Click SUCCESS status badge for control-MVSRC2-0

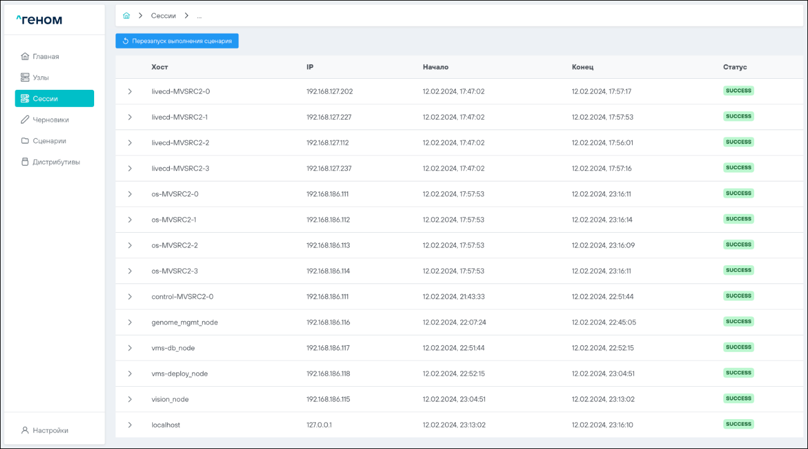pos(738,296)
